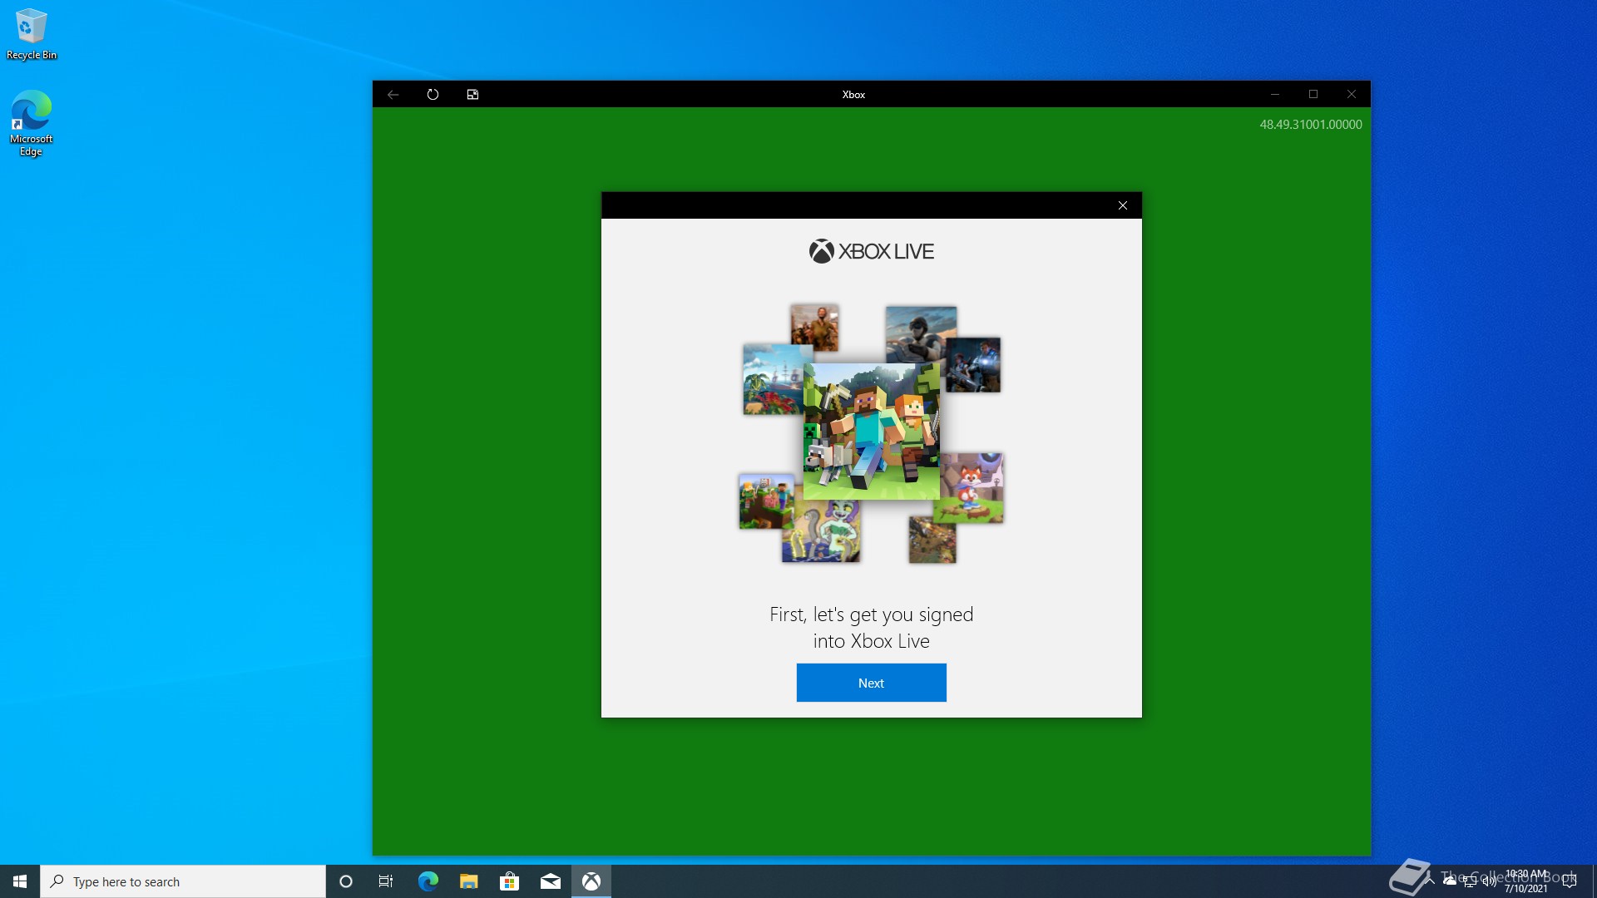
Task: Open File Explorer from the taskbar
Action: pyautogui.click(x=468, y=881)
